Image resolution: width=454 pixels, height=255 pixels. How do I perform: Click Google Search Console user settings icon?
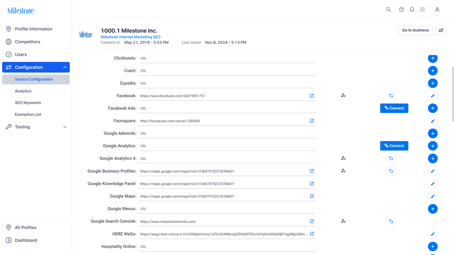[x=343, y=221]
